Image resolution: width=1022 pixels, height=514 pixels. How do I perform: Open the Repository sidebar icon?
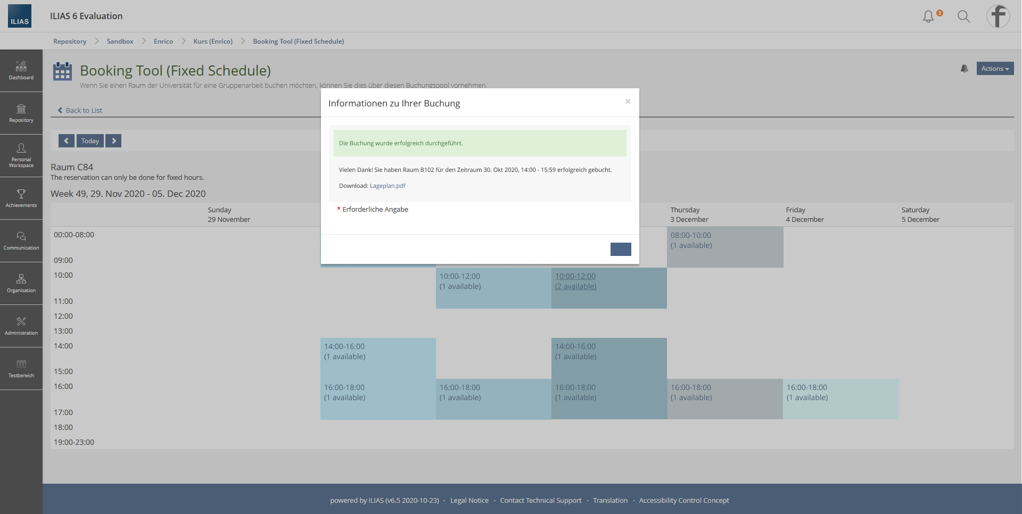point(21,113)
